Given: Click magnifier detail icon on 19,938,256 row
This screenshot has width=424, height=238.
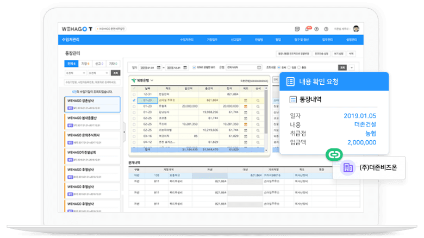Looking at the screenshot, I should click(258, 112).
